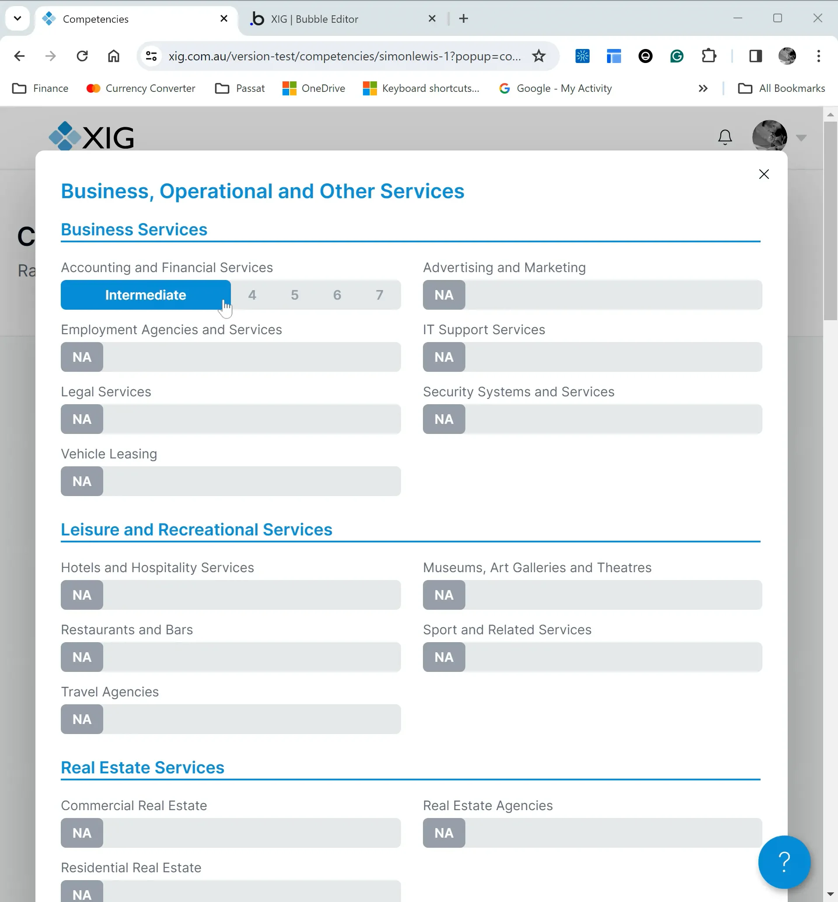The height and width of the screenshot is (902, 838).
Task: Set Accounting and Financial Services to 4
Action: tap(252, 295)
